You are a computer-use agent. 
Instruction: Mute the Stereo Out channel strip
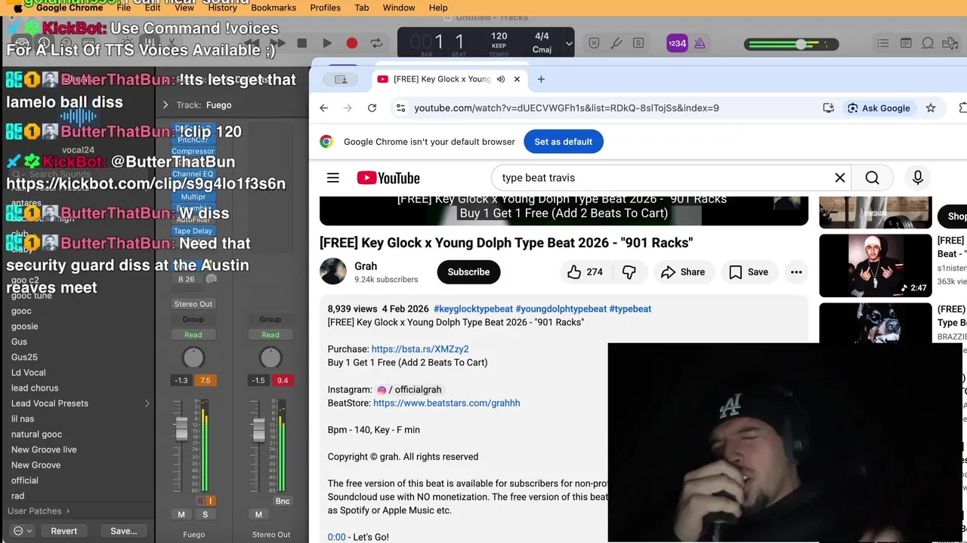pos(258,514)
